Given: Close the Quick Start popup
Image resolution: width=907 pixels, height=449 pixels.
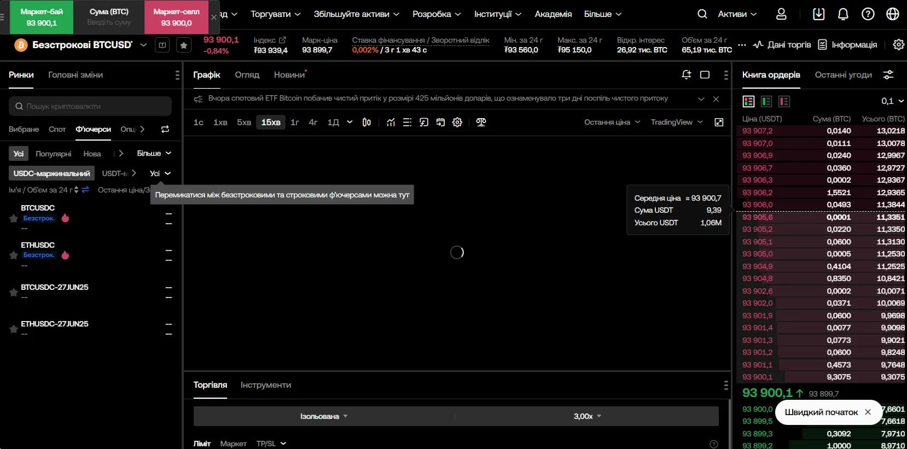Looking at the screenshot, I should click(x=868, y=412).
